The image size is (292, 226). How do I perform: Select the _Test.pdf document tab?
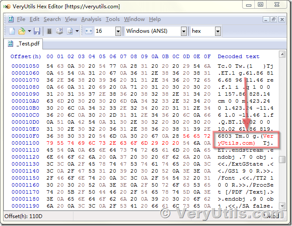click(24, 44)
